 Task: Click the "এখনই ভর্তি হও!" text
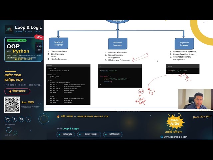(x=174, y=132)
